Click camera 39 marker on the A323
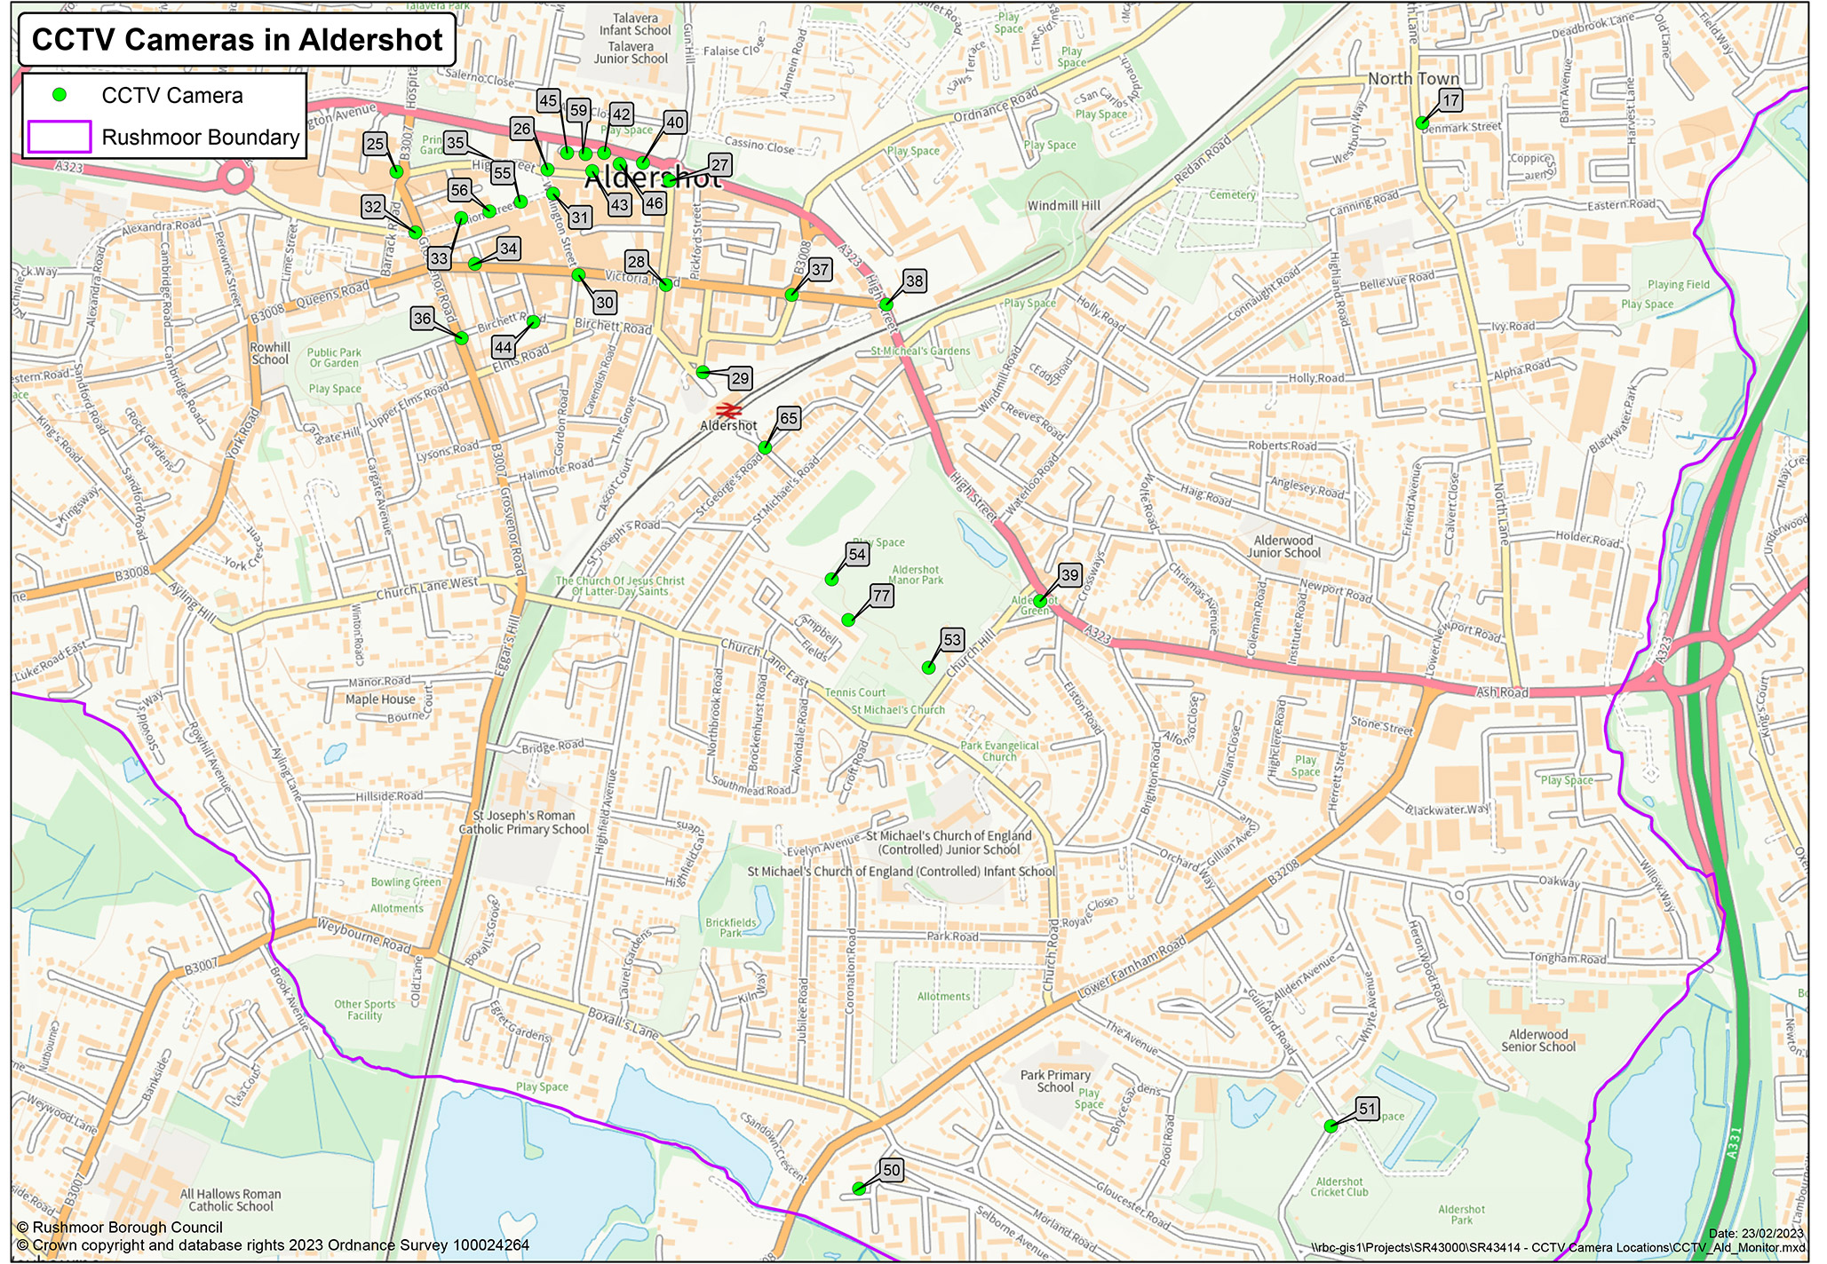 [x=1040, y=601]
